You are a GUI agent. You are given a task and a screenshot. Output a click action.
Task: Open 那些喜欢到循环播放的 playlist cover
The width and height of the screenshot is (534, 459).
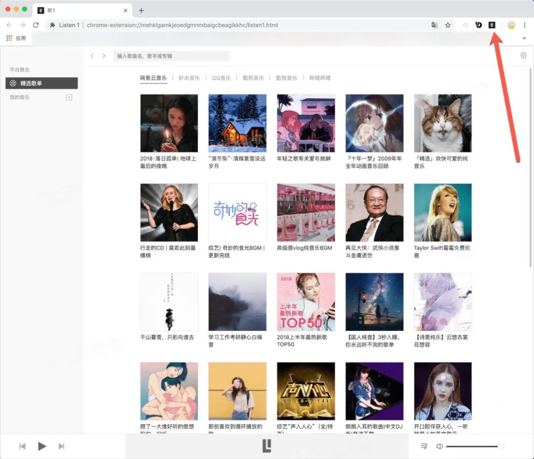(237, 391)
